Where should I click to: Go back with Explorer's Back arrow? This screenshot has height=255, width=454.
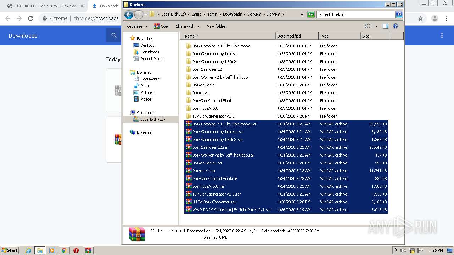[x=129, y=15]
